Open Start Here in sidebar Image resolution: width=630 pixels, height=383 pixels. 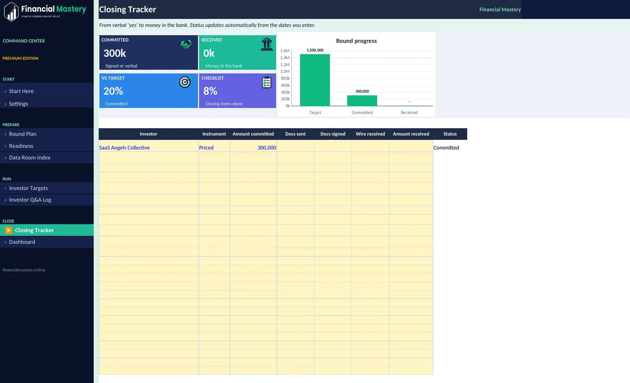47,91
